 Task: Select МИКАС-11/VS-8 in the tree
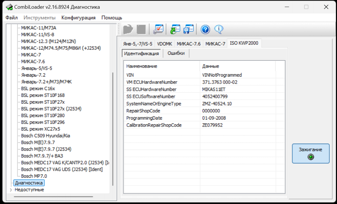(x=38, y=35)
